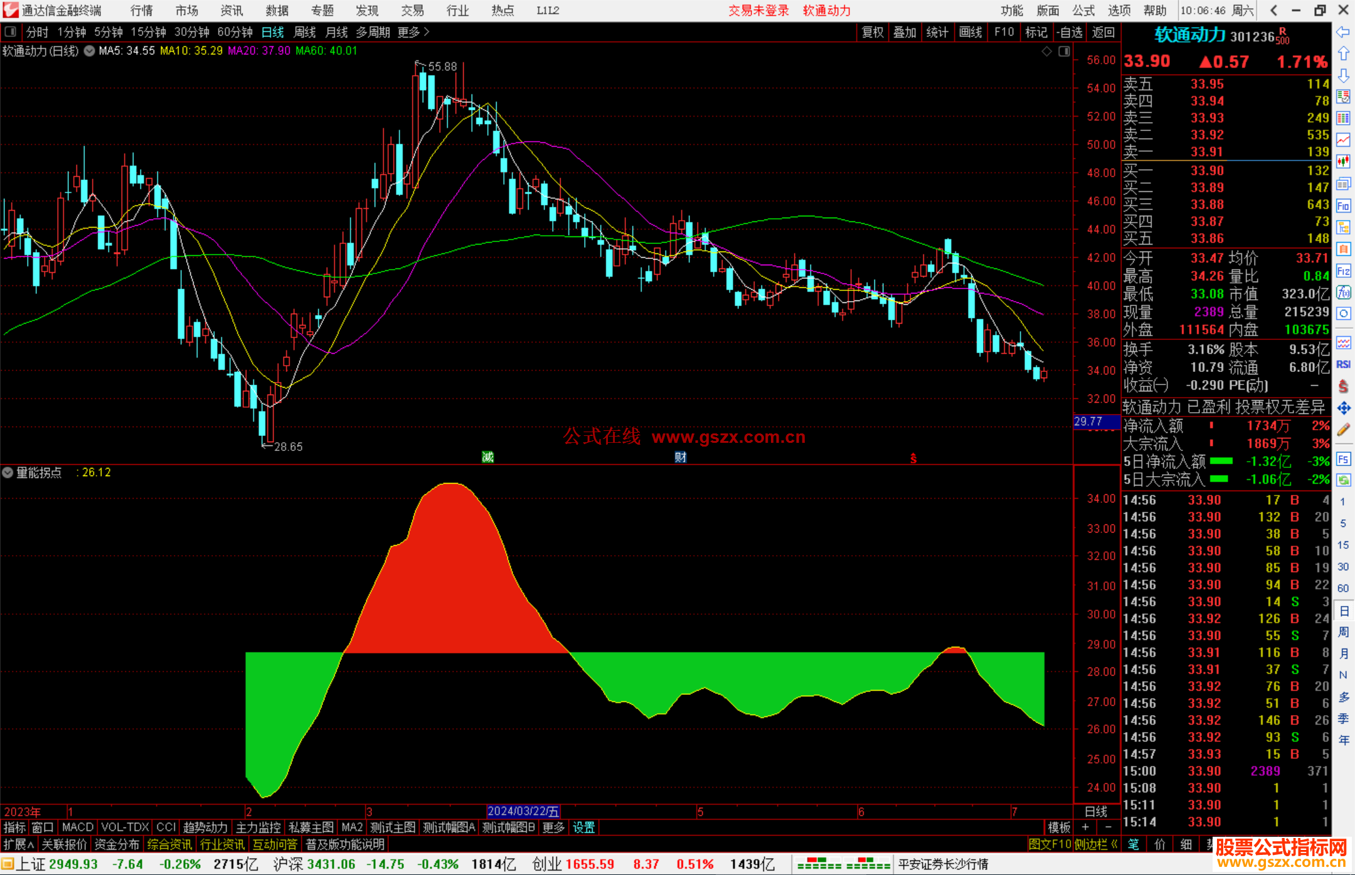Open the 行情 menu
This screenshot has height=875, width=1355.
(141, 11)
